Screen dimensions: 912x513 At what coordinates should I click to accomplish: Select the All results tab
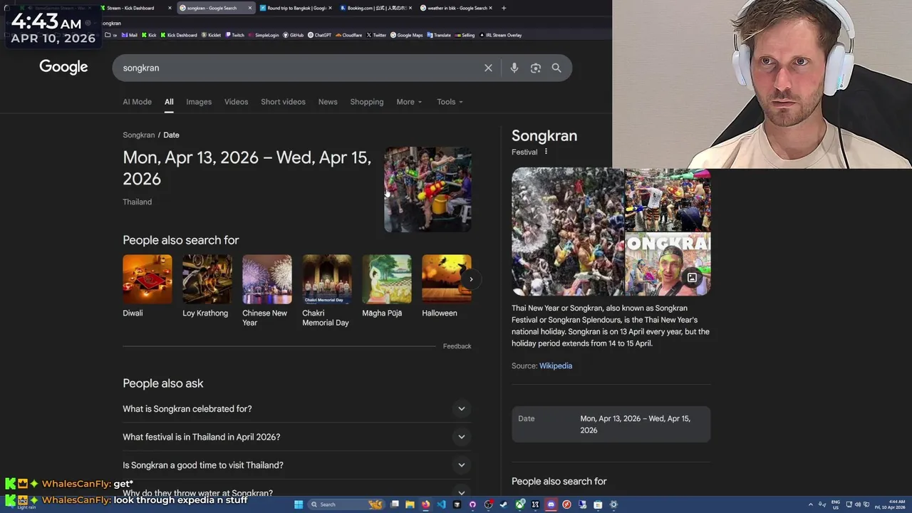(169, 102)
